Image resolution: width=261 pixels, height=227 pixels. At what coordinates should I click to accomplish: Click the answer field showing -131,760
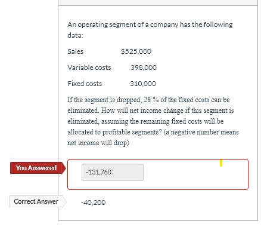113,172
